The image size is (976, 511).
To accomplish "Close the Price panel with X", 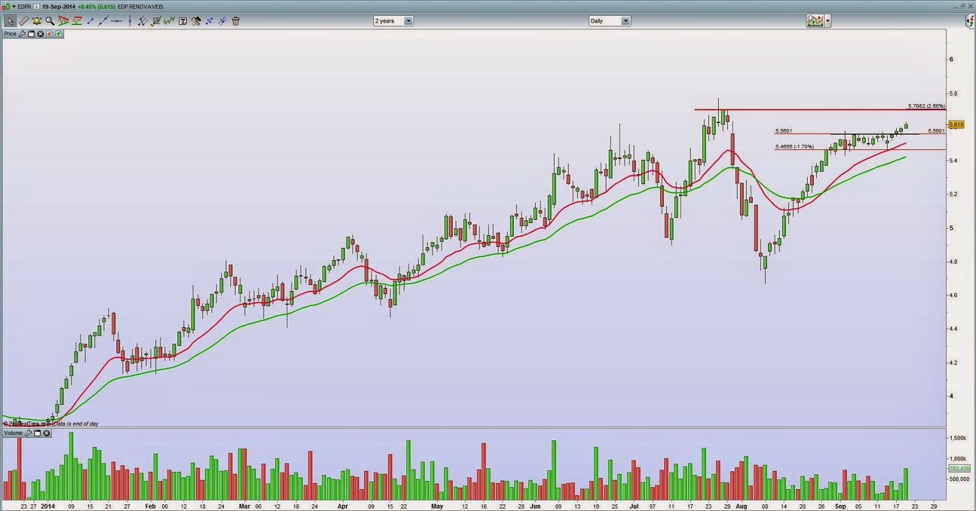I will pos(40,33).
